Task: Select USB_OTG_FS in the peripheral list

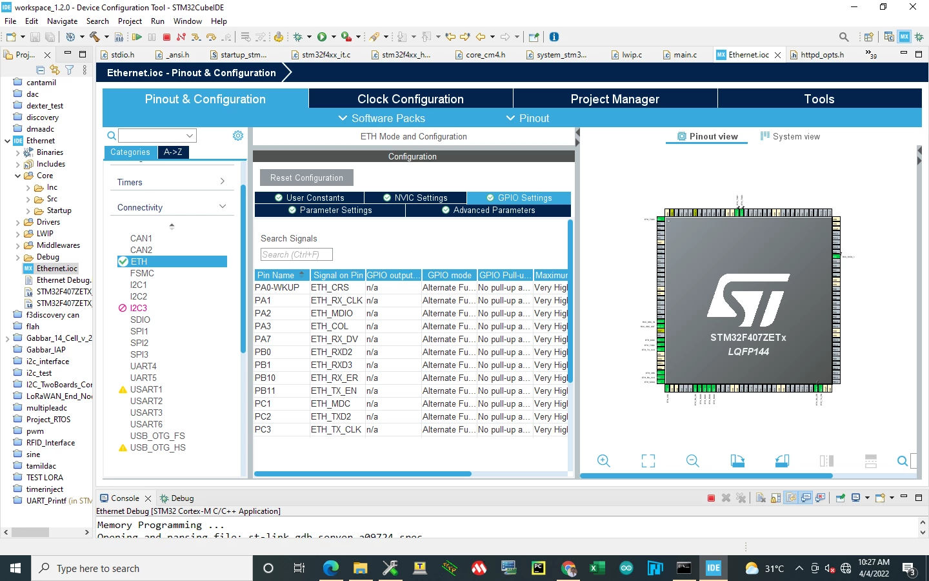Action: [157, 436]
